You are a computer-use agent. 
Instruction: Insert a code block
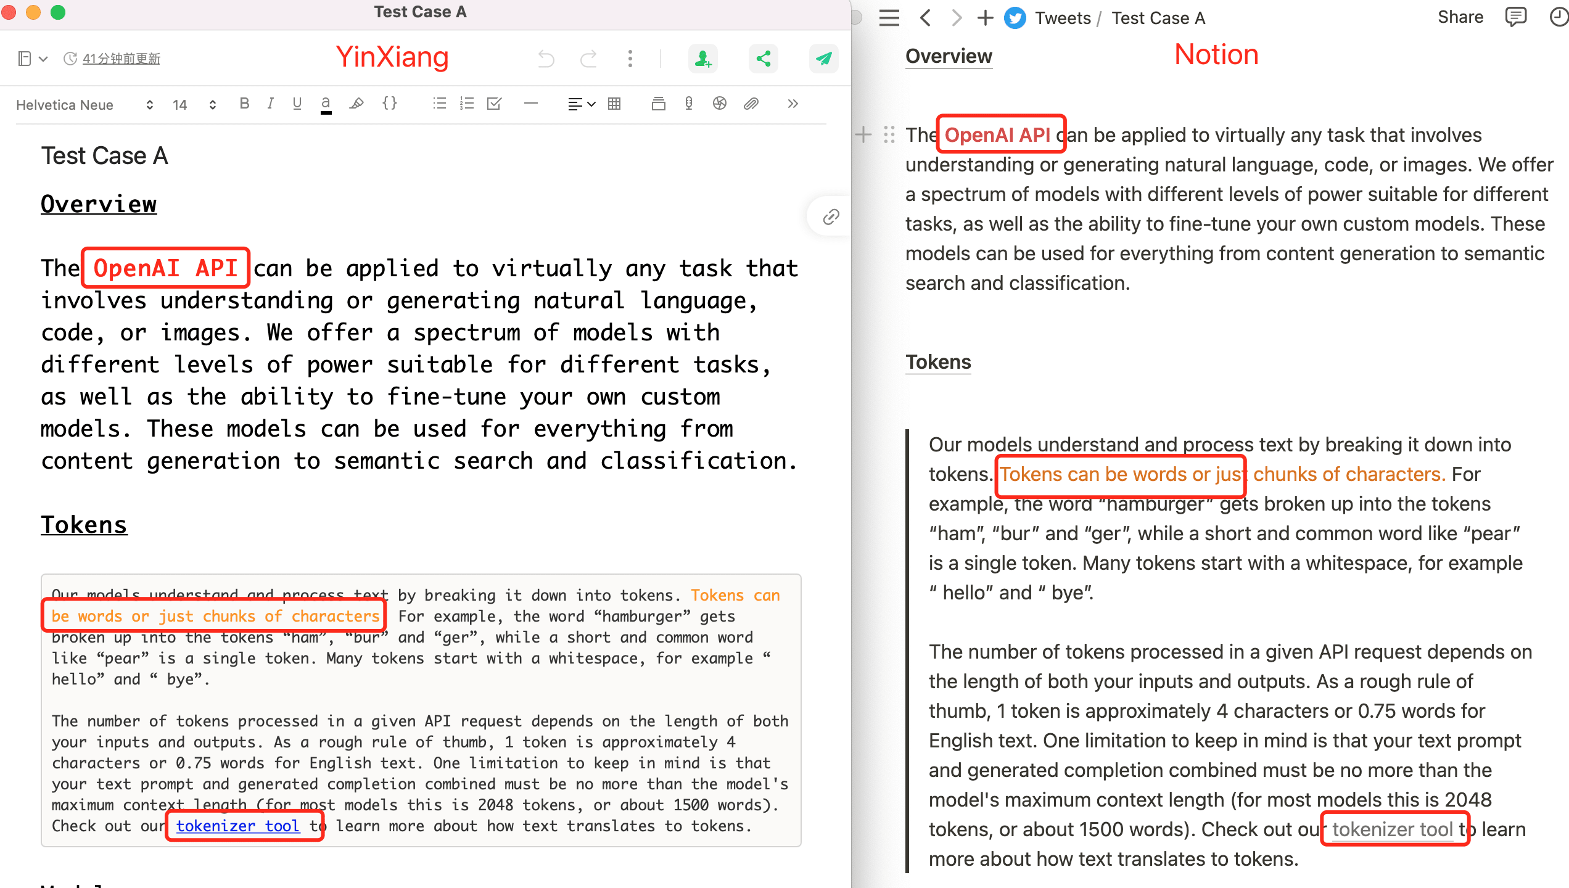click(x=390, y=104)
